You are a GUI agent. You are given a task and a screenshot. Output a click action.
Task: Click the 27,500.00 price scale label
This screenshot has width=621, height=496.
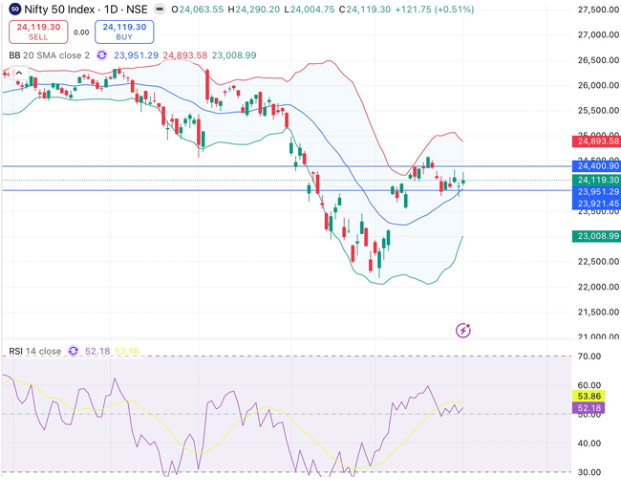(598, 10)
